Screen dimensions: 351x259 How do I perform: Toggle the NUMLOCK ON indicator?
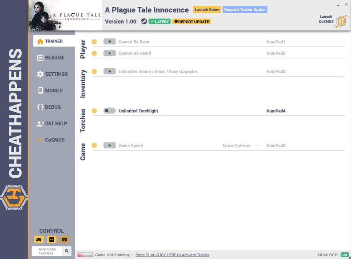click(344, 255)
